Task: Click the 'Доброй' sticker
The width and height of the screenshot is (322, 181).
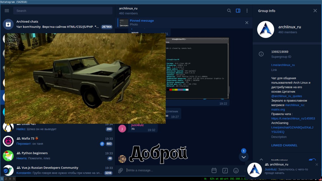Action: [159, 154]
